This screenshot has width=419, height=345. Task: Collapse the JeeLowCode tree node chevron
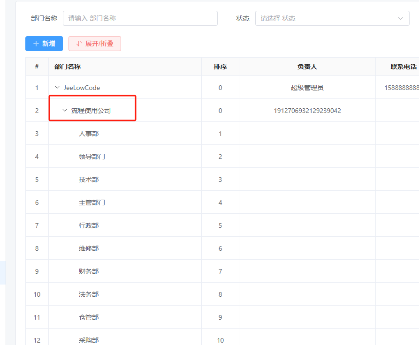tap(57, 88)
